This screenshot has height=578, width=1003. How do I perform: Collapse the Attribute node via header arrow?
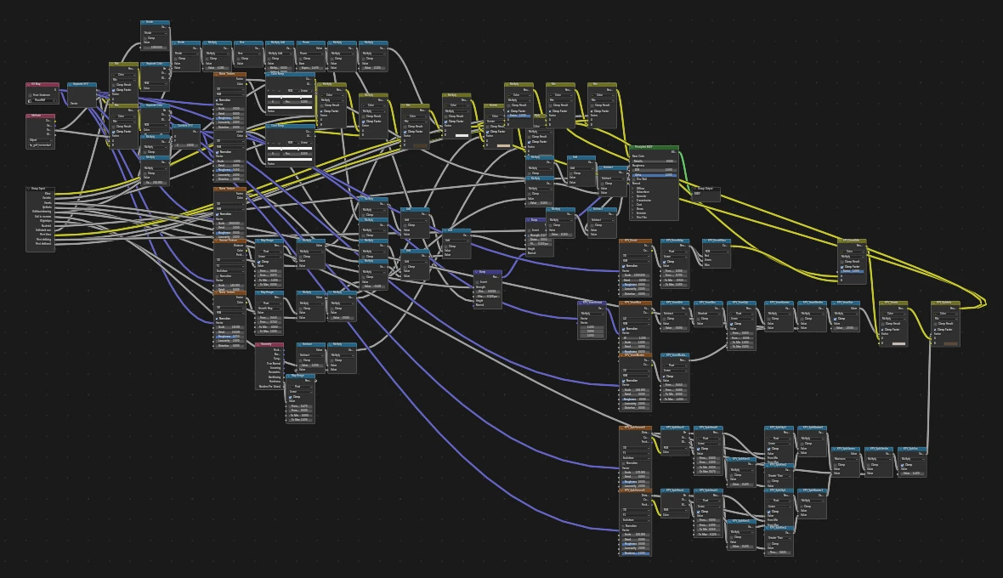coord(29,116)
